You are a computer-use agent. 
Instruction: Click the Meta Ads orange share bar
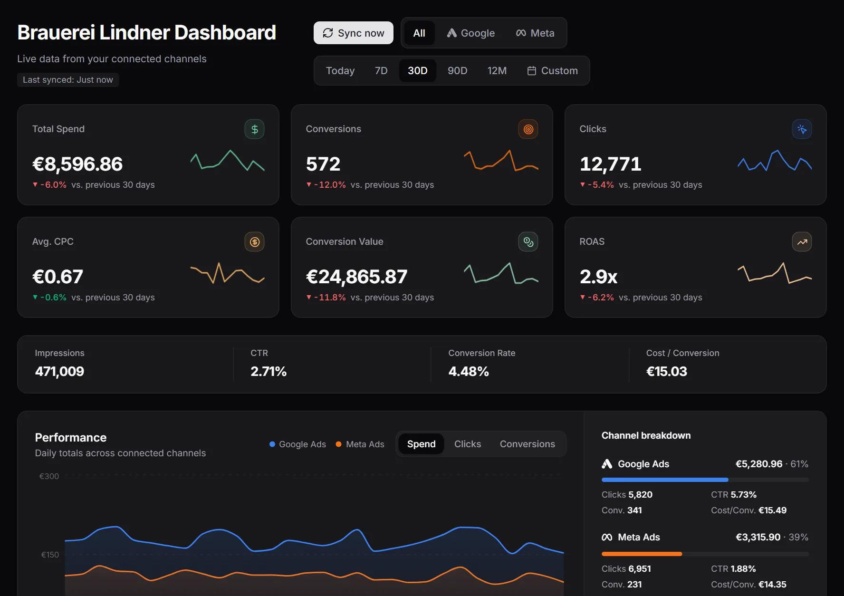tap(642, 554)
